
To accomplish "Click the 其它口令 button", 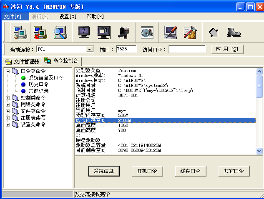I will click(234, 171).
